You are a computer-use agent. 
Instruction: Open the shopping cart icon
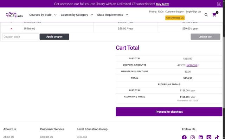[214, 15]
